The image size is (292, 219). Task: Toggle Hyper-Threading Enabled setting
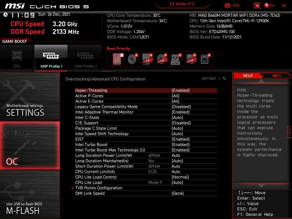click(181, 90)
